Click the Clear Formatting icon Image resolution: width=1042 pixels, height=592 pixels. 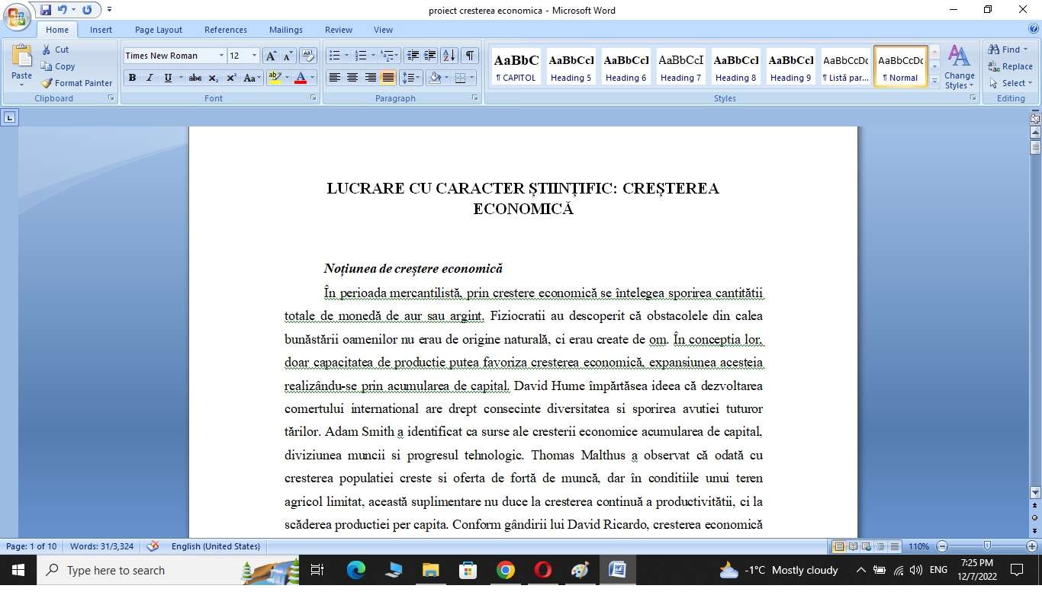(308, 56)
